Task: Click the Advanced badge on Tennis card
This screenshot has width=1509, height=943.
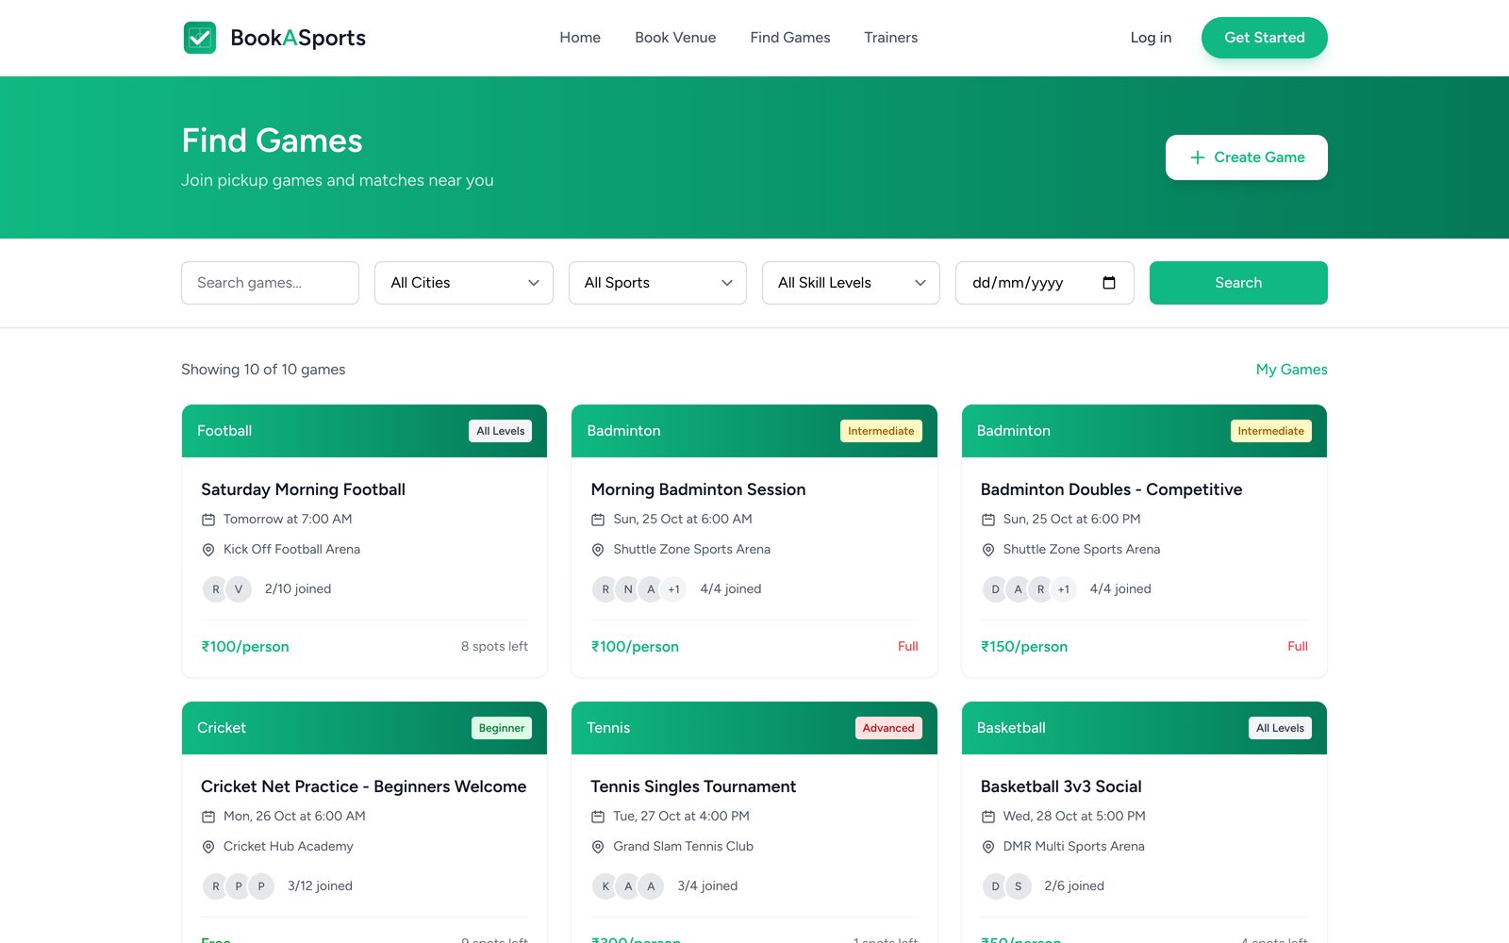Action: click(888, 728)
